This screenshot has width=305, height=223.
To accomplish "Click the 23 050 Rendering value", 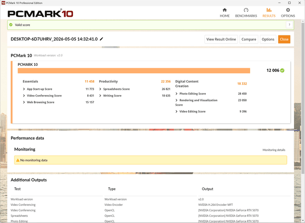I will click(243, 100).
